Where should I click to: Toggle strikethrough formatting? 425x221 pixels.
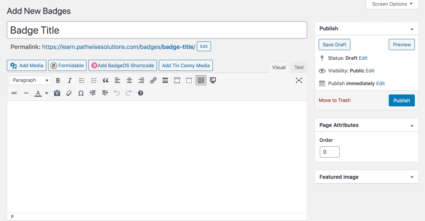14,93
